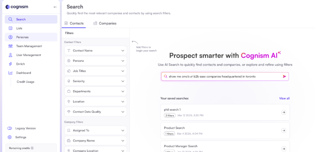Expand the Seniority filter
This screenshot has width=315, height=152.
96,81
